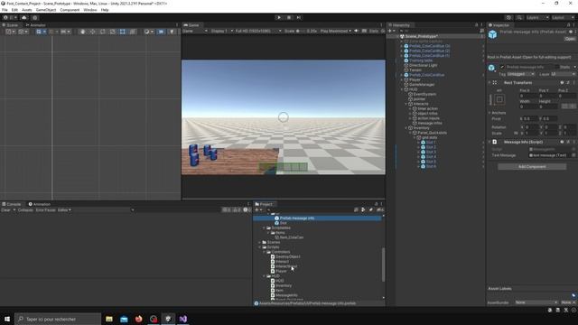Open the Assets menu

tap(26, 10)
